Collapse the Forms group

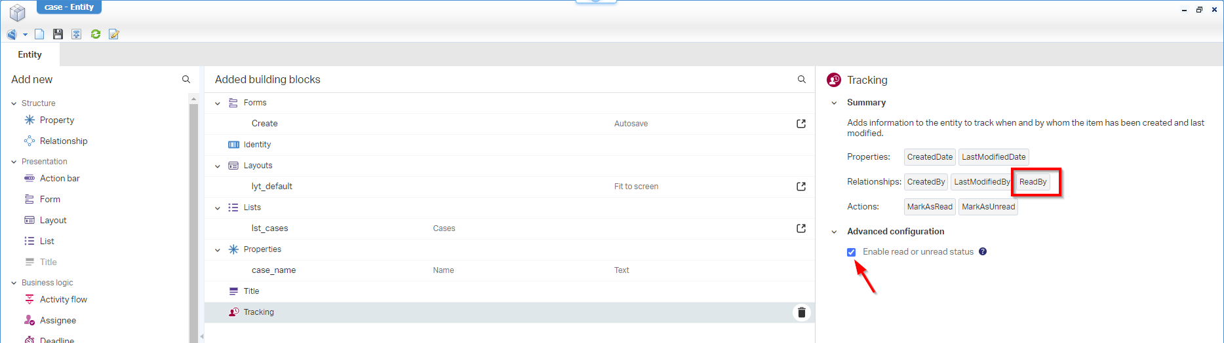tap(218, 103)
